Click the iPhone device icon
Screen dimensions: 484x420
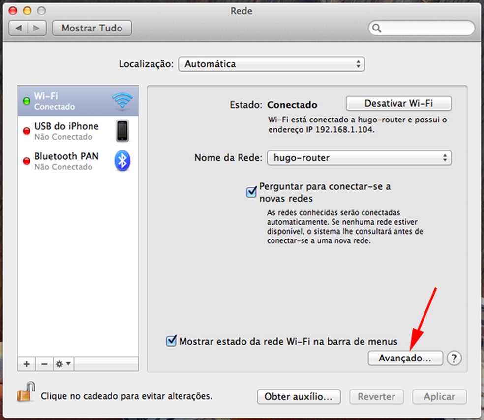tap(122, 131)
